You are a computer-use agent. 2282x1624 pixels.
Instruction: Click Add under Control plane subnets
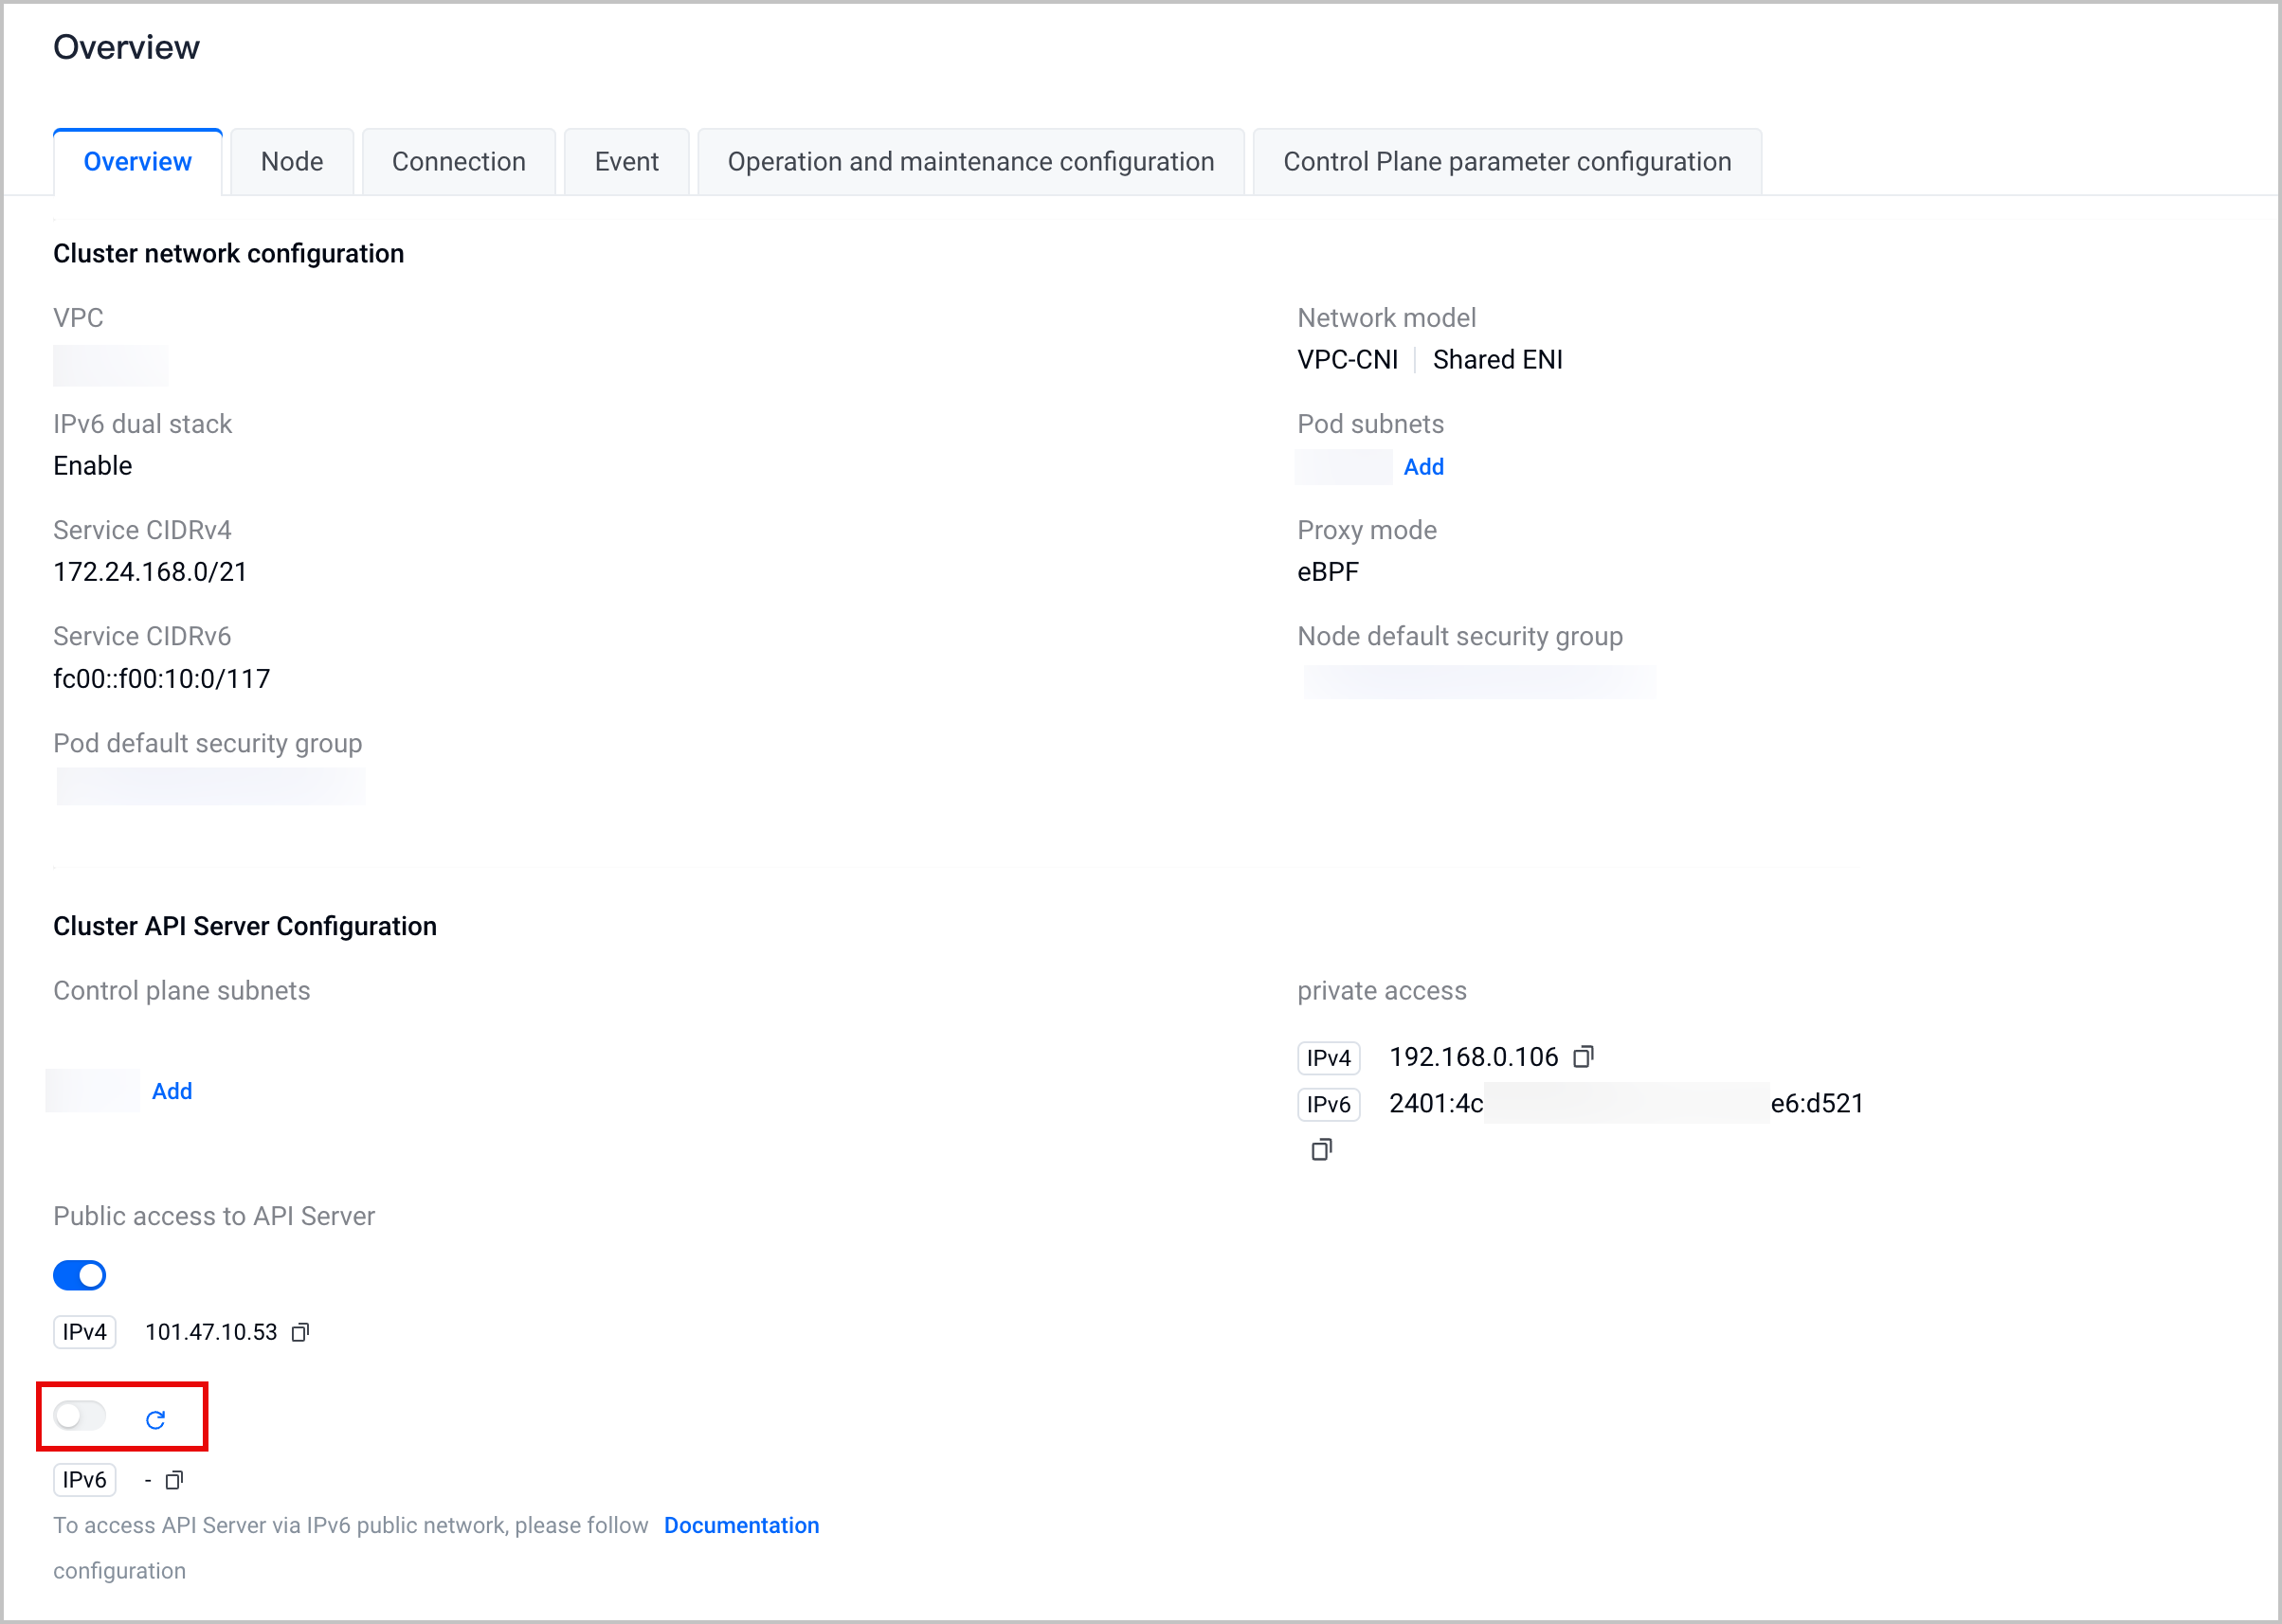[172, 1091]
